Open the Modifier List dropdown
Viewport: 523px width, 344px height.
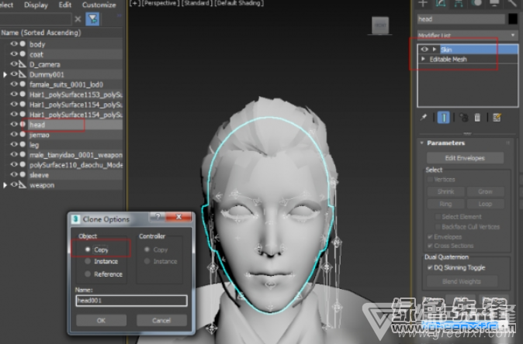tap(468, 35)
